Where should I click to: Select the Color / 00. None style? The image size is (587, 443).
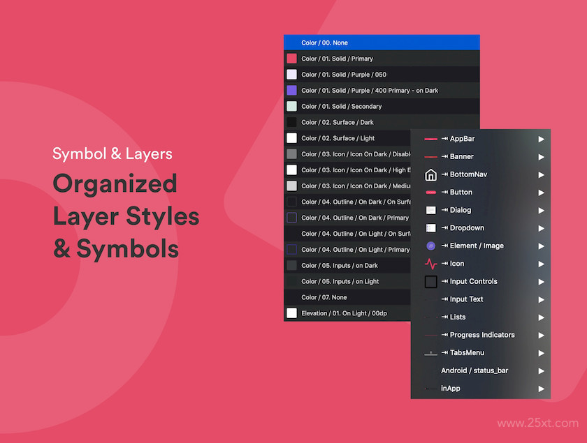(382, 43)
